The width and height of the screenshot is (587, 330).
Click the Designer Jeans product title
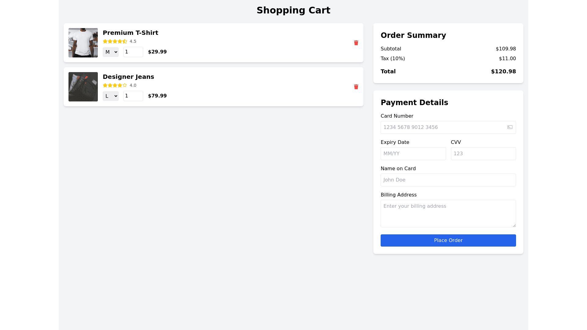[x=128, y=77]
